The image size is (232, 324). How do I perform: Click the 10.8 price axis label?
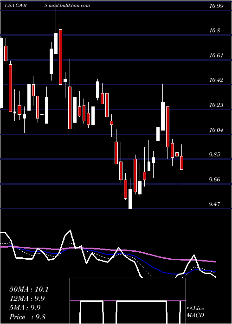(x=214, y=31)
